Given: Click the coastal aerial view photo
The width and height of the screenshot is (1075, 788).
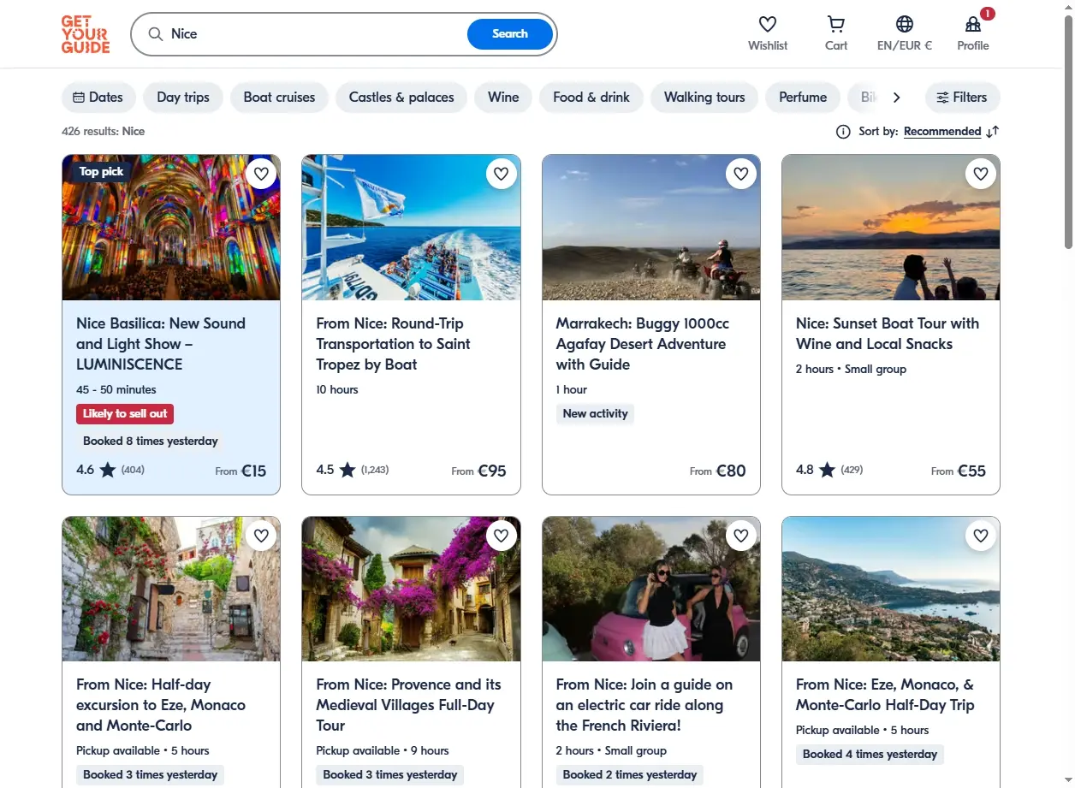Looking at the screenshot, I should pos(890,589).
